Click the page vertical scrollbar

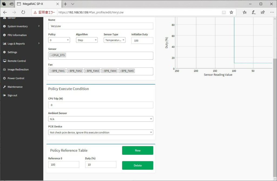[275, 108]
